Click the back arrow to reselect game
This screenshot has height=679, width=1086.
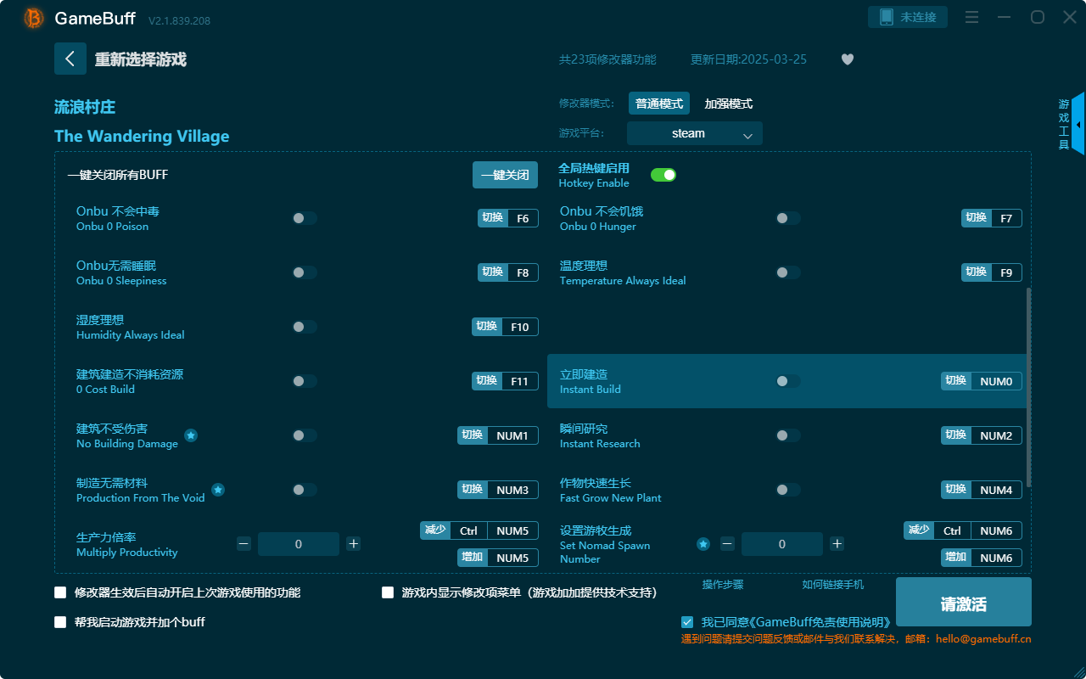[x=70, y=59]
